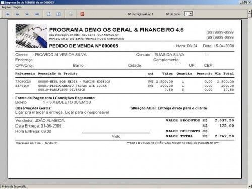
Task: Click the Prévia da Impressão status bar text
Action: pos(14,186)
